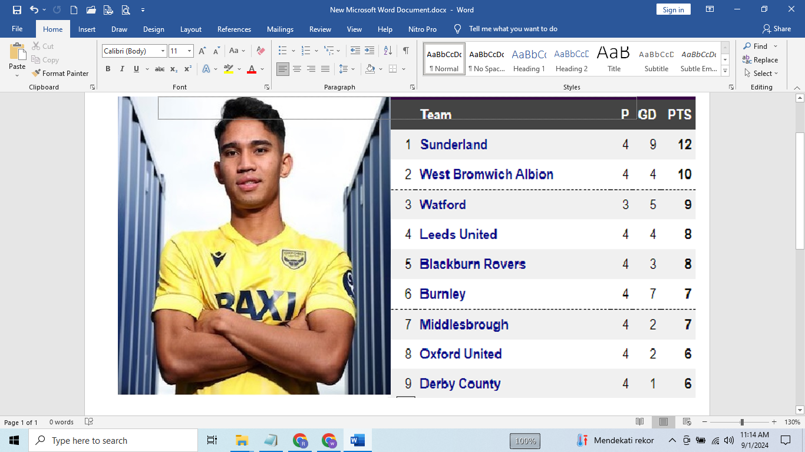Open the Read Mode view in status bar
The width and height of the screenshot is (805, 452).
pos(640,422)
